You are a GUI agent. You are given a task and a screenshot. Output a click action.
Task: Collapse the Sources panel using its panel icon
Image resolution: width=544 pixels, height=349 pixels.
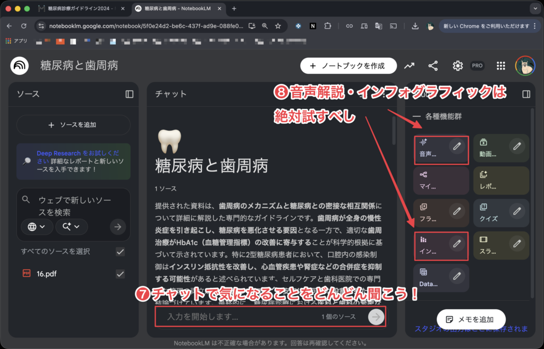[x=129, y=94]
